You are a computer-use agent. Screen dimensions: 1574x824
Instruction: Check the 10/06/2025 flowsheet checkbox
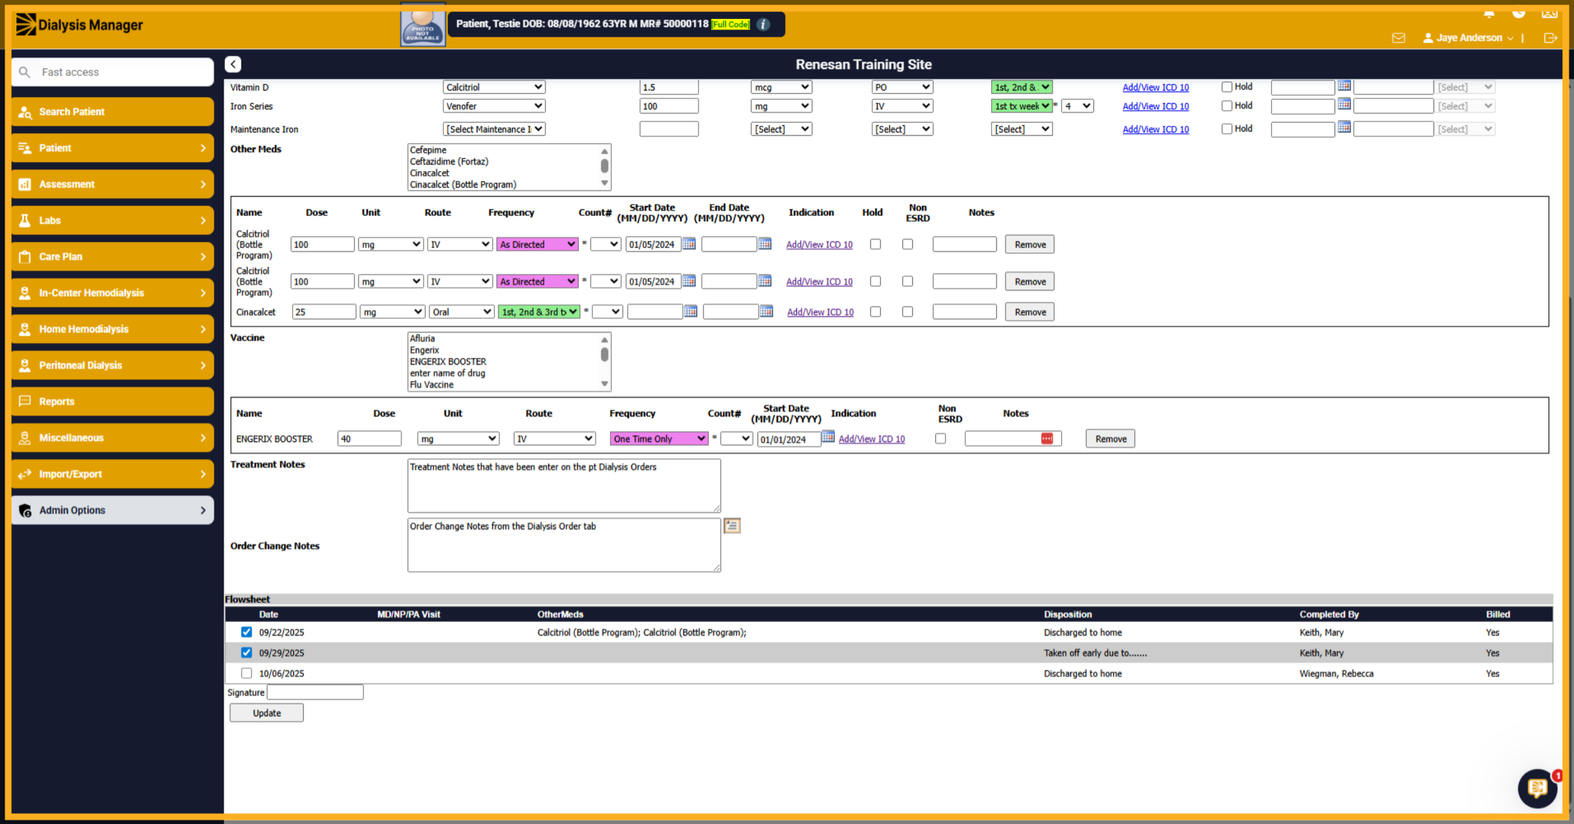coord(247,673)
